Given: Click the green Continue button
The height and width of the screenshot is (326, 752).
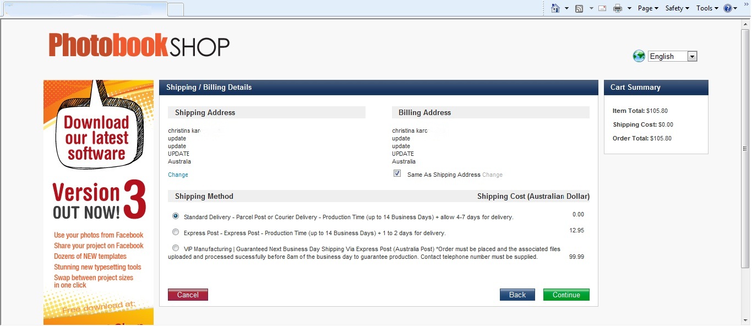Looking at the screenshot, I should (566, 295).
